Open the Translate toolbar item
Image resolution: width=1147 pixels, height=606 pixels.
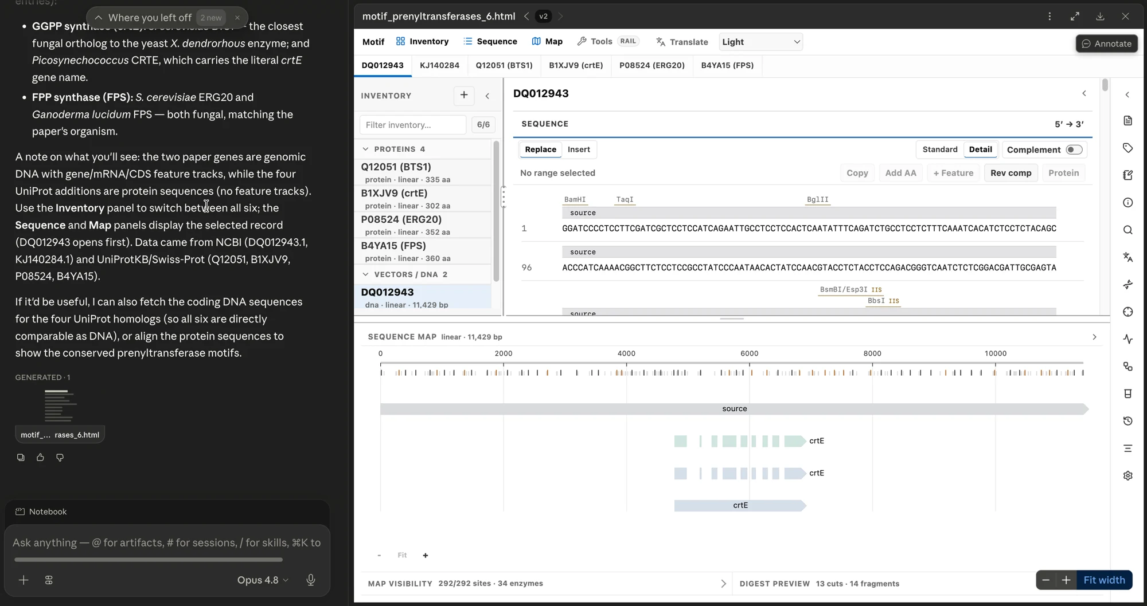point(682,42)
